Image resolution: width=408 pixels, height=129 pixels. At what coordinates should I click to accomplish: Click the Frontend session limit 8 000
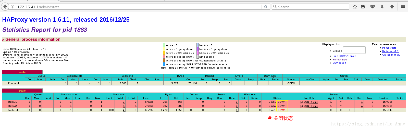point(123,83)
